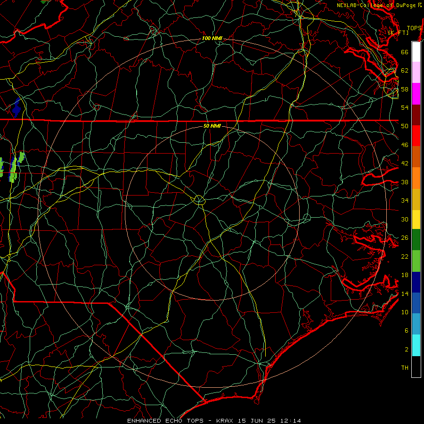This screenshot has width=424, height=424.
Task: Select the bright red legend swatch
Action: click(x=416, y=136)
